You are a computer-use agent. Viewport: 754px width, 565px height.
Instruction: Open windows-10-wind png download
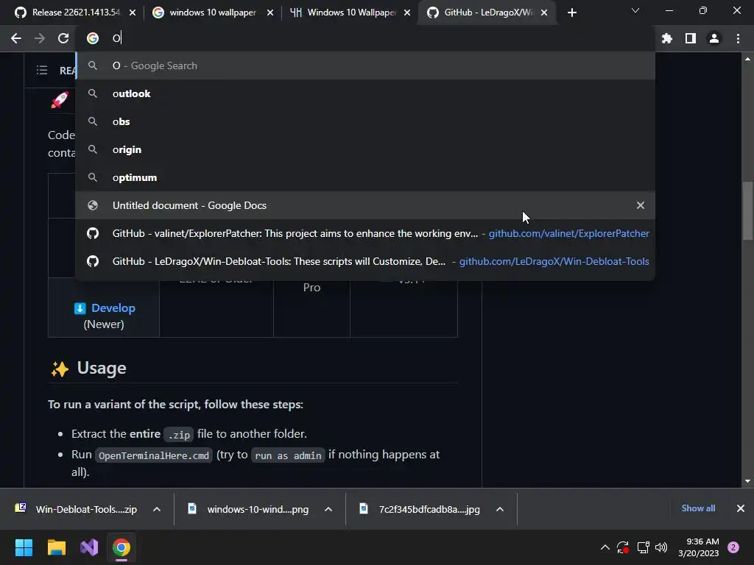click(x=249, y=509)
